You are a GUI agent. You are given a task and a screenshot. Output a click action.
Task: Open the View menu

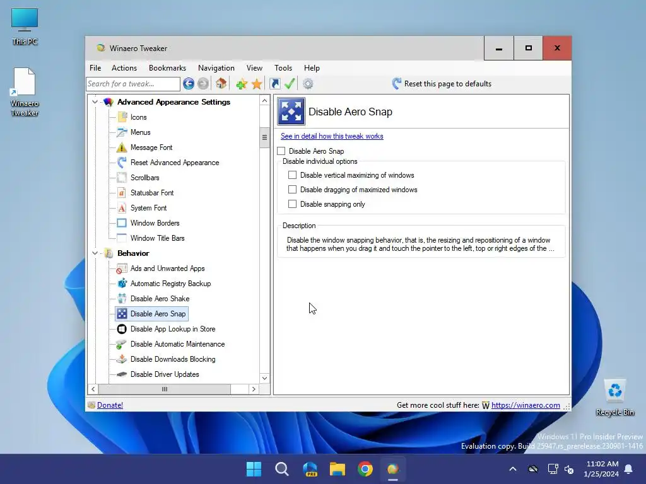click(x=254, y=68)
